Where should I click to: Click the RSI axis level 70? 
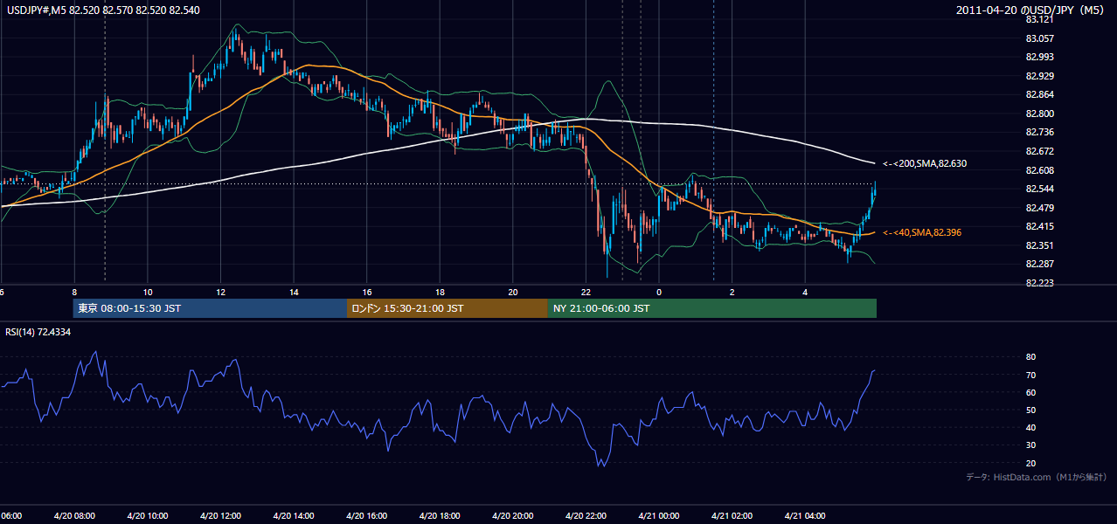1031,375
